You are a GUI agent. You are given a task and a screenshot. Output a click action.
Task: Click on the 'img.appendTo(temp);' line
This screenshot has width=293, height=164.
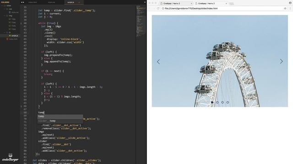pyautogui.click(x=57, y=61)
